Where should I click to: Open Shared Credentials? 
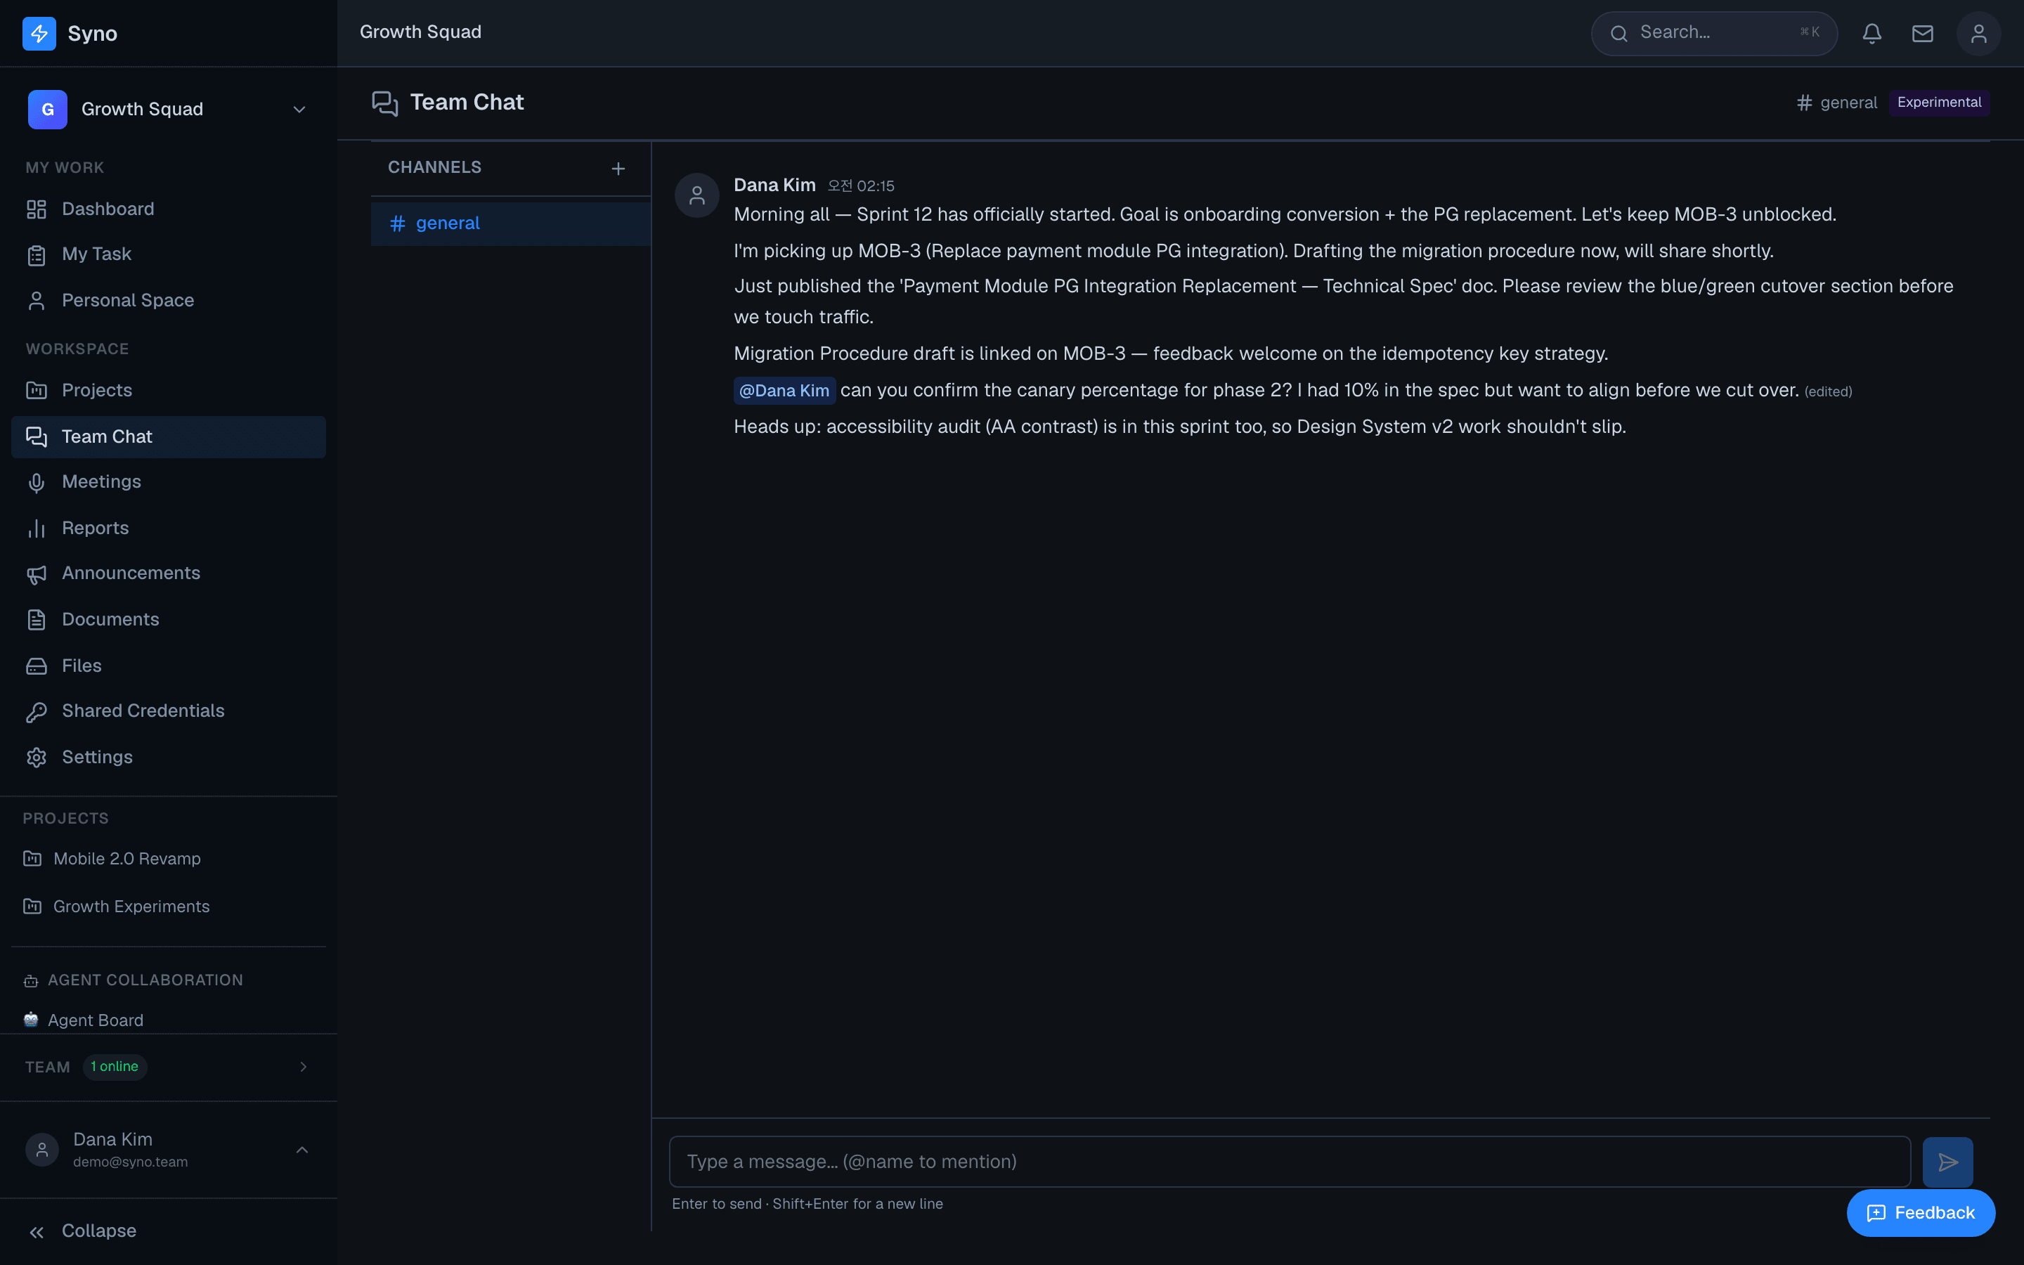click(169, 711)
